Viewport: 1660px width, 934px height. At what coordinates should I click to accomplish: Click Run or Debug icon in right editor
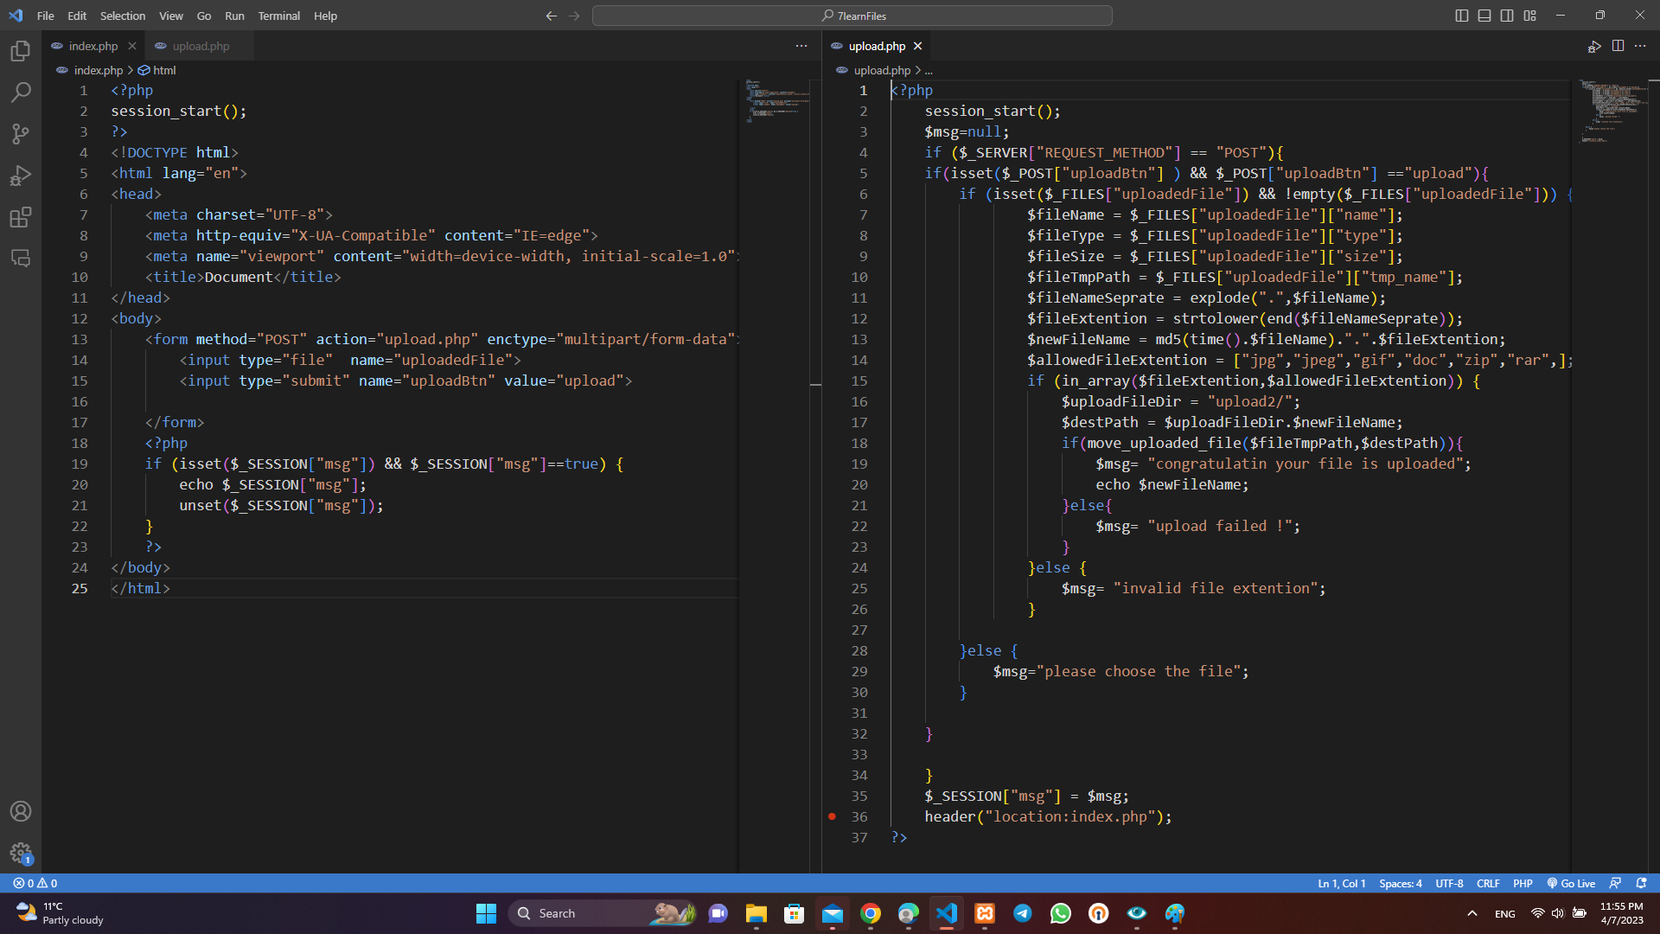coord(1594,46)
